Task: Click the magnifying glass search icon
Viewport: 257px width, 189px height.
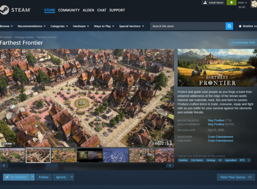Action: [x=229, y=26]
